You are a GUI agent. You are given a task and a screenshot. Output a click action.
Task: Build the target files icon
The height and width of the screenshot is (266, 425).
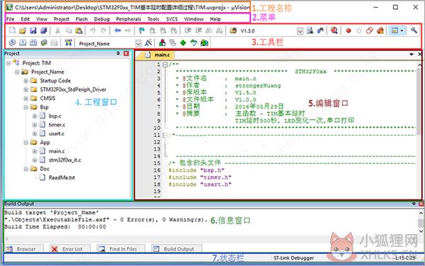(23, 43)
